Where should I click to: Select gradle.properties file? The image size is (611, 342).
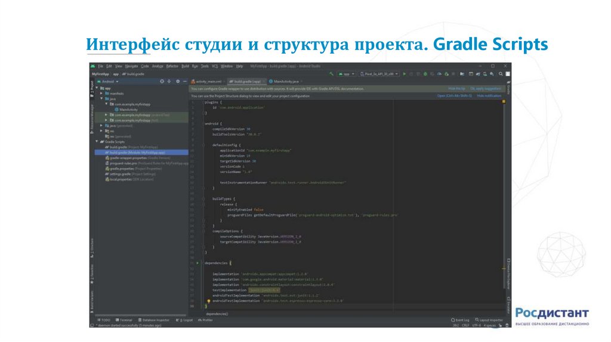pyautogui.click(x=133, y=169)
